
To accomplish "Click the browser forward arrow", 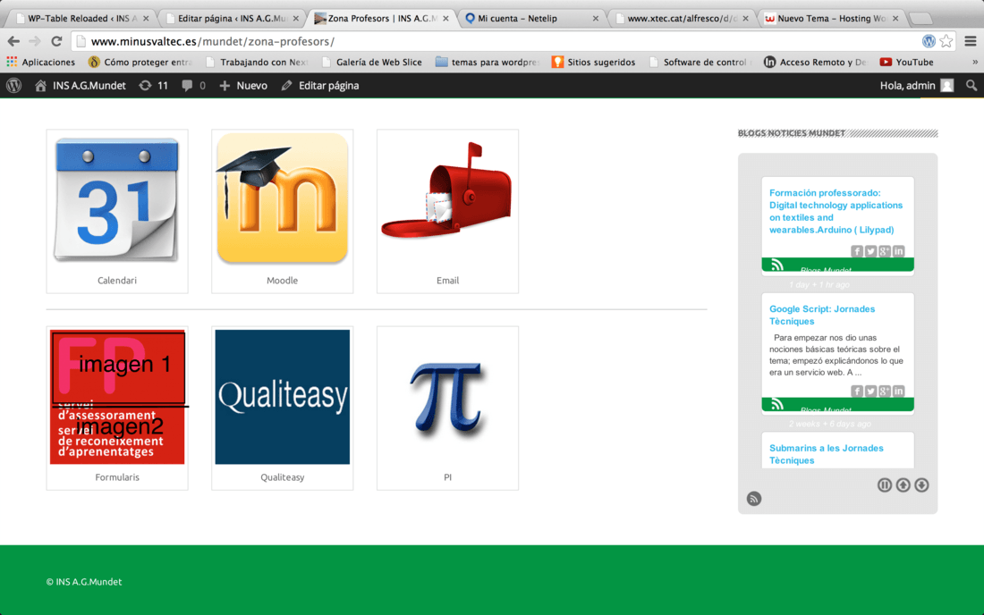I will coord(35,41).
